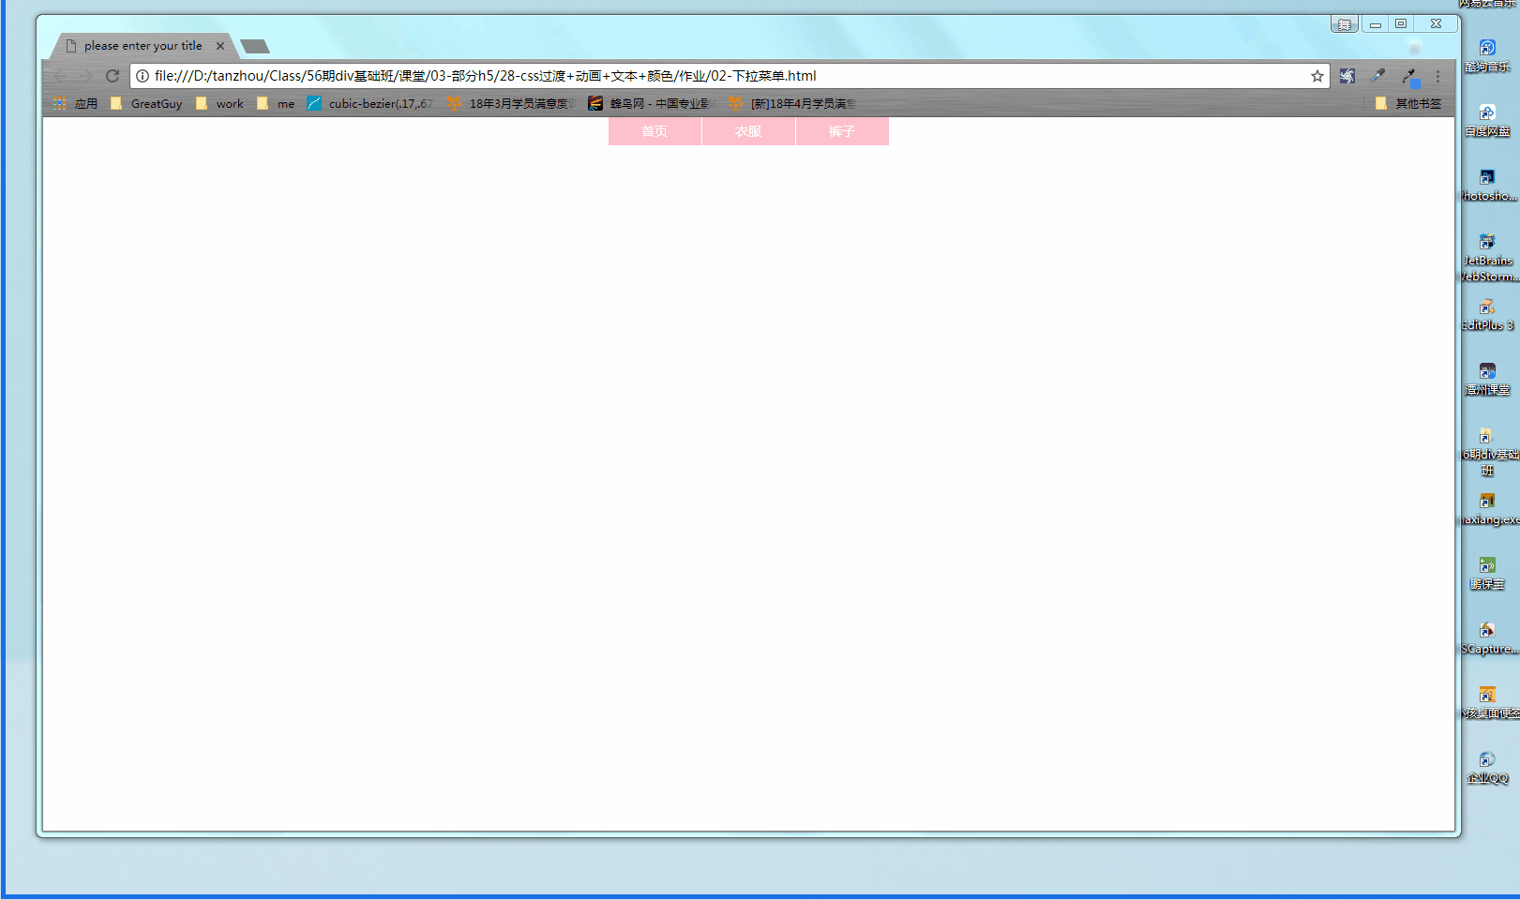
Task: Open cubic-bezier bookmark
Action: click(x=370, y=104)
